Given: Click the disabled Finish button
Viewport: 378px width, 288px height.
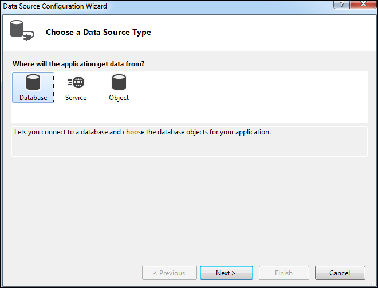Looking at the screenshot, I should tap(283, 273).
